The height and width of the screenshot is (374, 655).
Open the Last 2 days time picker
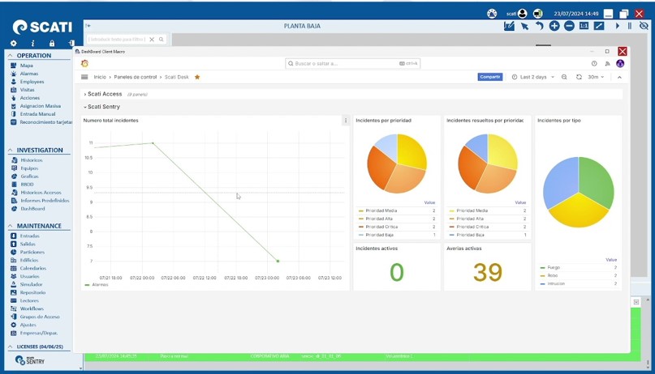pyautogui.click(x=533, y=77)
